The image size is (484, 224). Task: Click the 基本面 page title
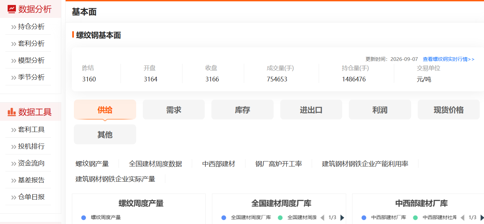84,12
